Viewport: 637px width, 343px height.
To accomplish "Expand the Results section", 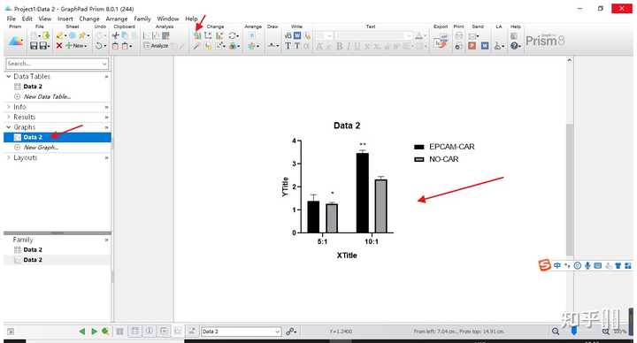I will [9, 117].
